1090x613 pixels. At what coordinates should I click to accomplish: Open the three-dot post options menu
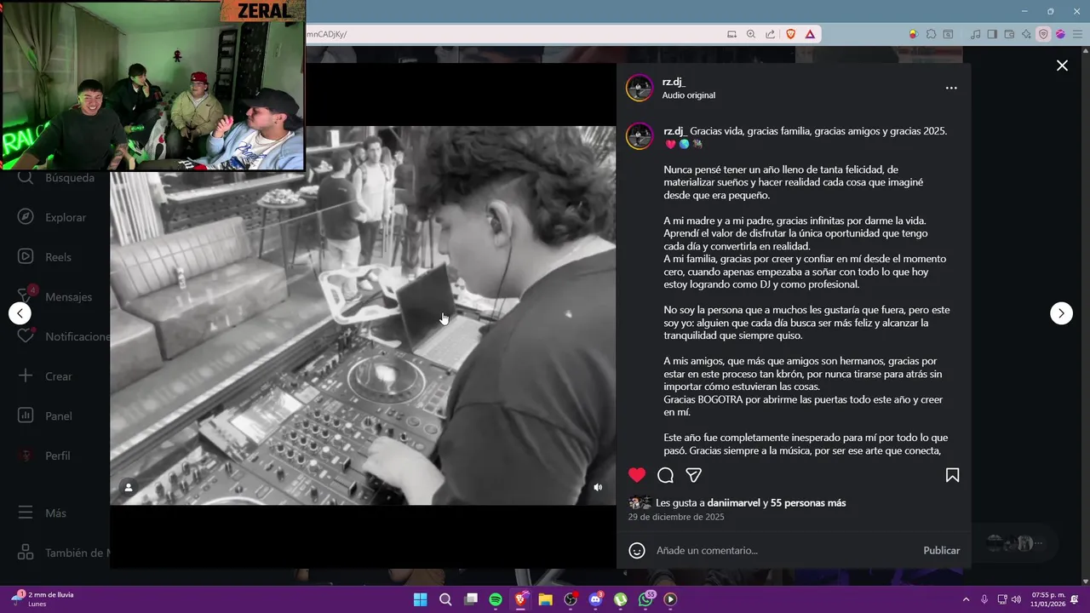point(951,88)
